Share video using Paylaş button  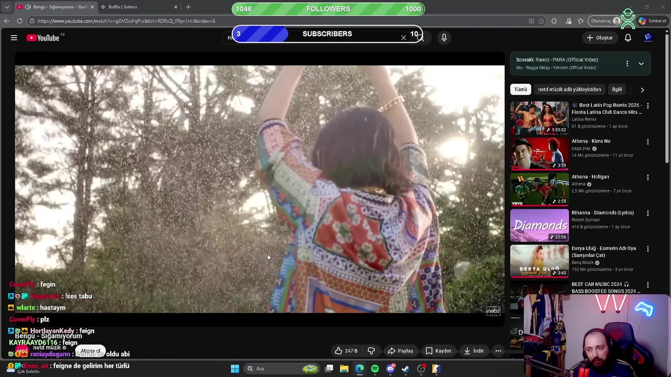(x=400, y=351)
